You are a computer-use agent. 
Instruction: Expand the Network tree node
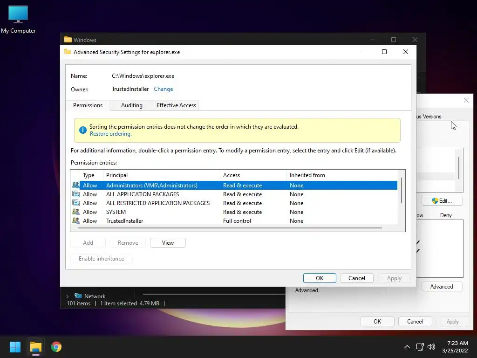pyautogui.click(x=67, y=296)
